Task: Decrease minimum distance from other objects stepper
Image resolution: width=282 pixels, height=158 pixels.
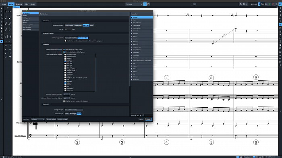Action: point(69,98)
